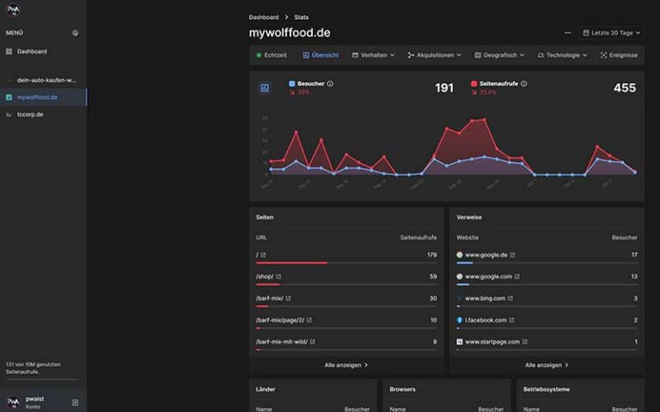Click the red progress bar under / page
Image resolution: width=660 pixels, height=412 pixels.
pos(291,264)
